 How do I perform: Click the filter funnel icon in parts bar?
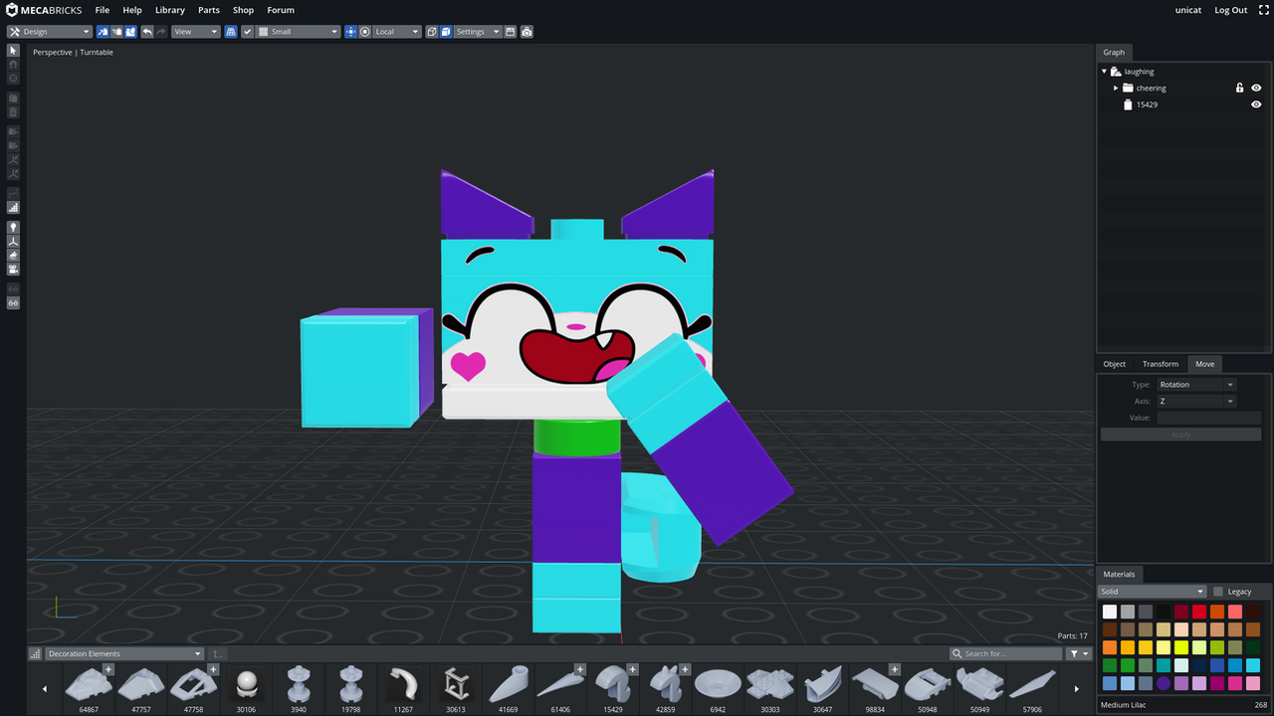pos(1079,653)
